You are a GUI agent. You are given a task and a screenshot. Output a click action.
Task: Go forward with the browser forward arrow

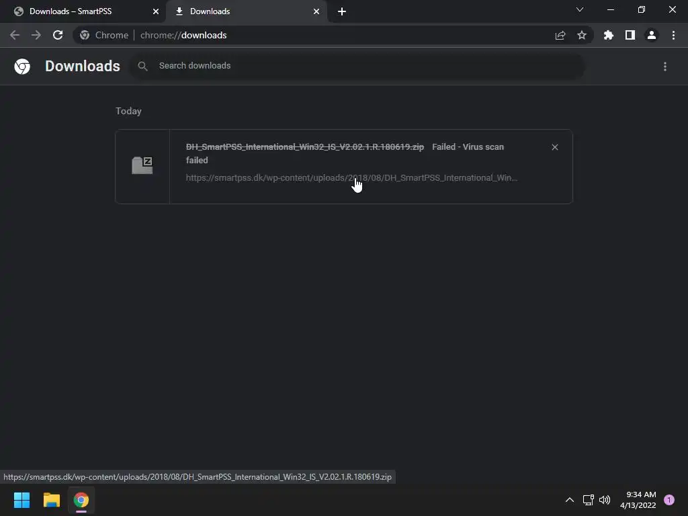(36, 35)
